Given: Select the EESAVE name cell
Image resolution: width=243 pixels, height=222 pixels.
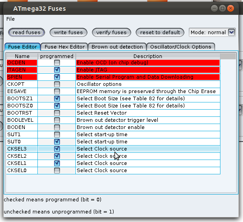Looking at the screenshot, I should click(22, 91).
